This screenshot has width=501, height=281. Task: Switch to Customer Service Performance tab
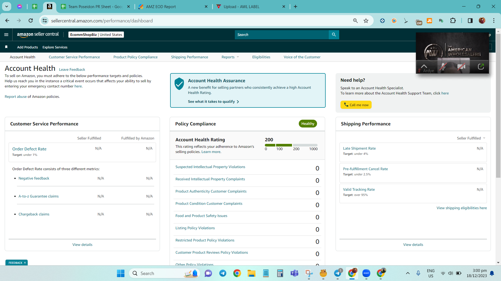point(74,57)
